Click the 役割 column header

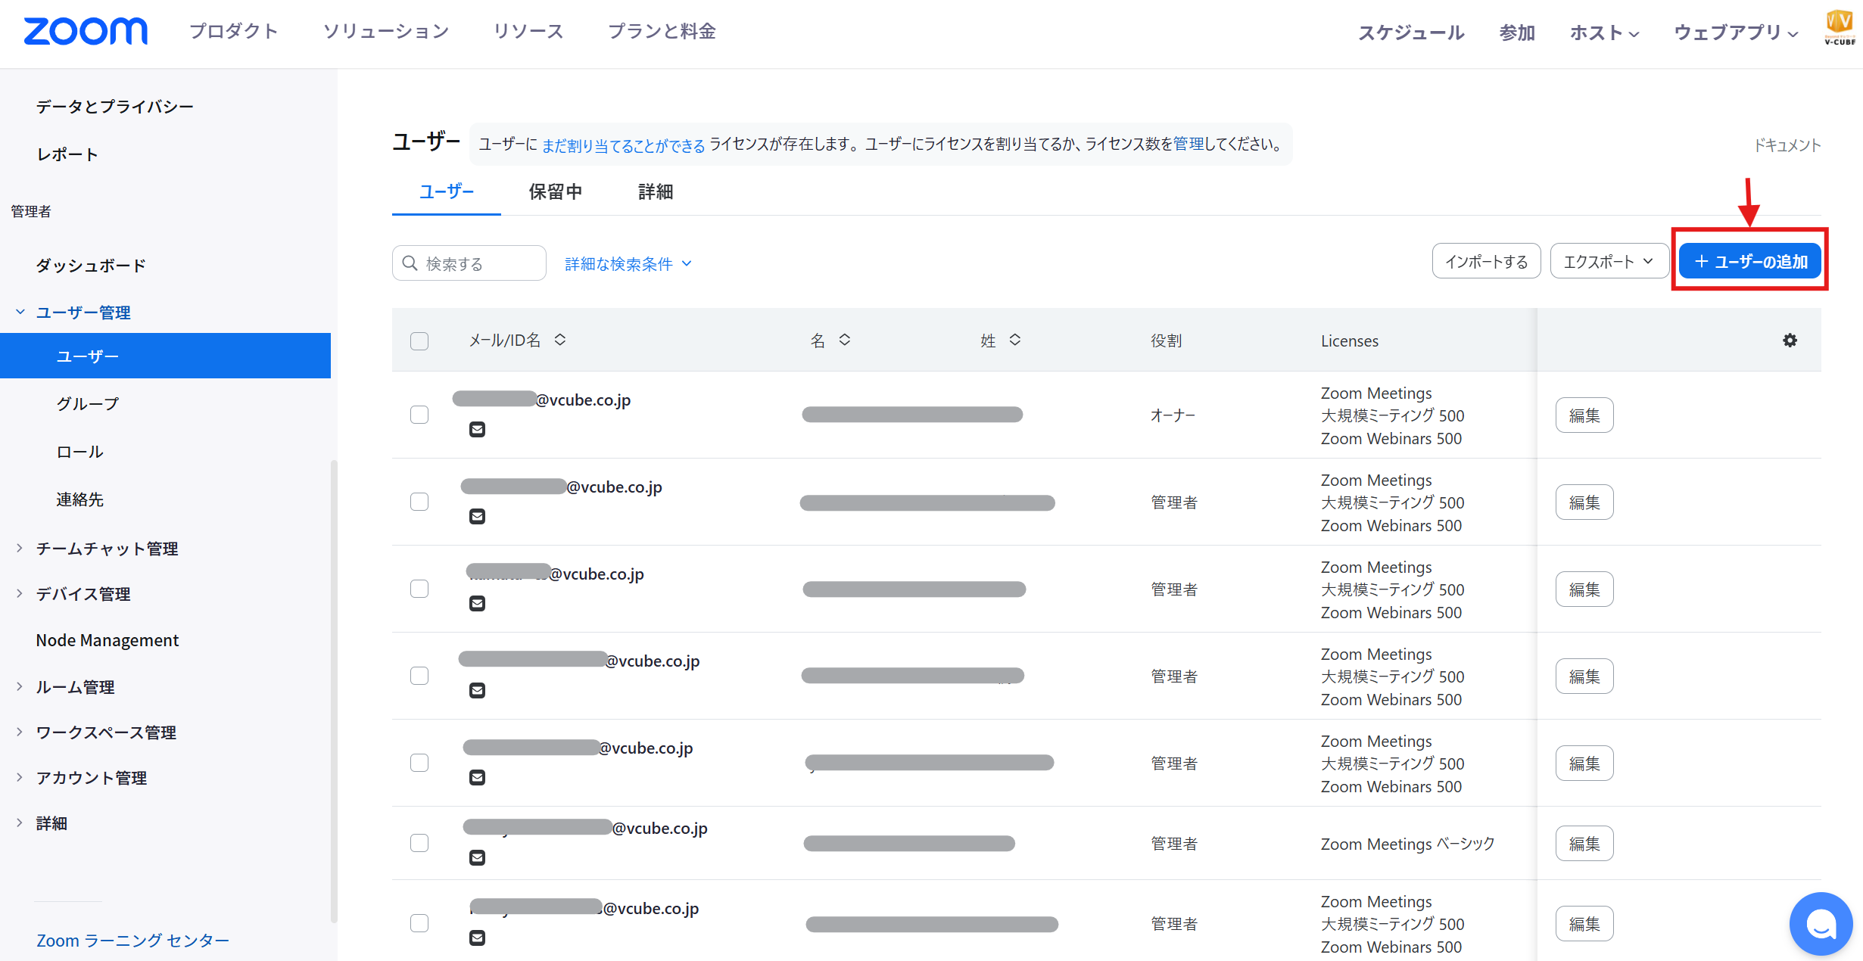tap(1167, 341)
